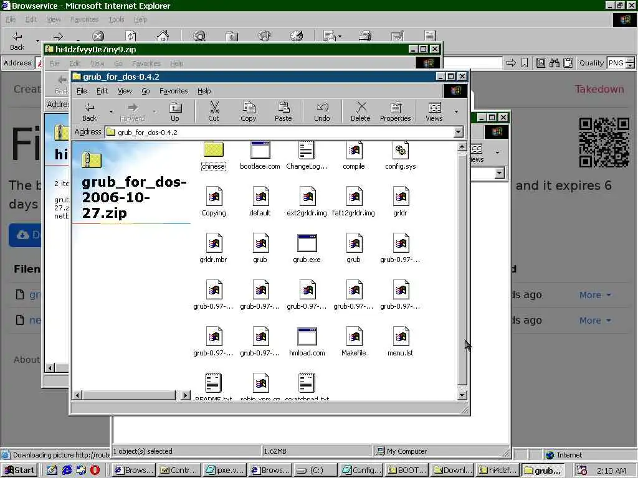Click the Takedown link on the web page
Viewport: 638px width, 478px height.
click(x=599, y=89)
